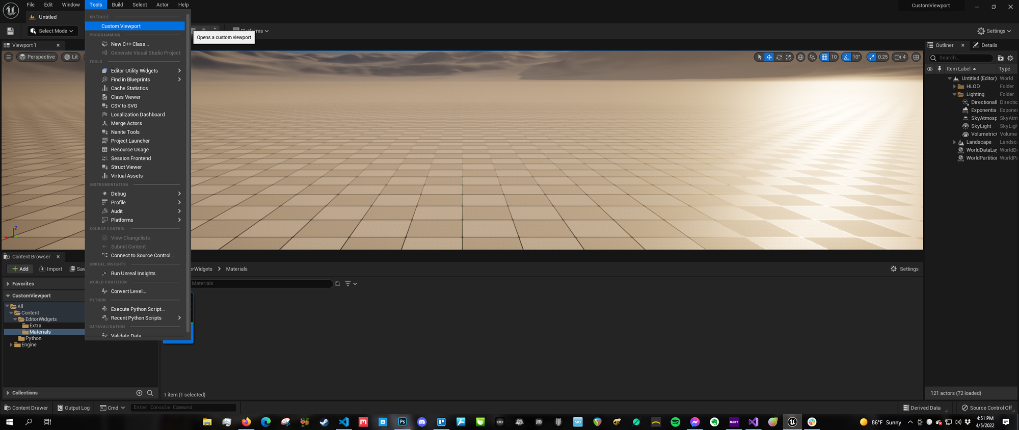Open the scale snap 0.25 dropdown
The width and height of the screenshot is (1019, 430).
click(883, 57)
